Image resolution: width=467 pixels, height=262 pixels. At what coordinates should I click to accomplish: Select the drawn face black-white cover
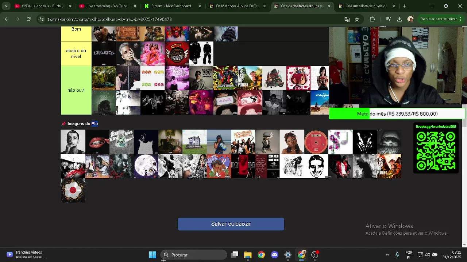(316, 166)
